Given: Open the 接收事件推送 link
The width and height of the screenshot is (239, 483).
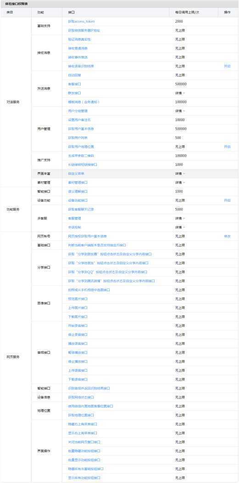Looking at the screenshot, I should pos(78,57).
